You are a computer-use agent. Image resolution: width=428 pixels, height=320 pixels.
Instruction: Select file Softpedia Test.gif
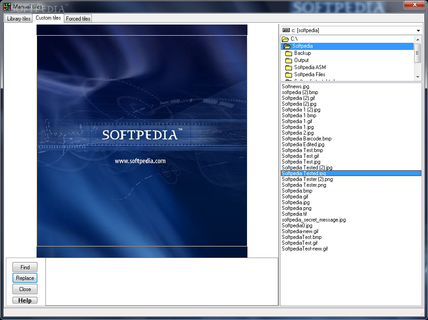click(300, 156)
